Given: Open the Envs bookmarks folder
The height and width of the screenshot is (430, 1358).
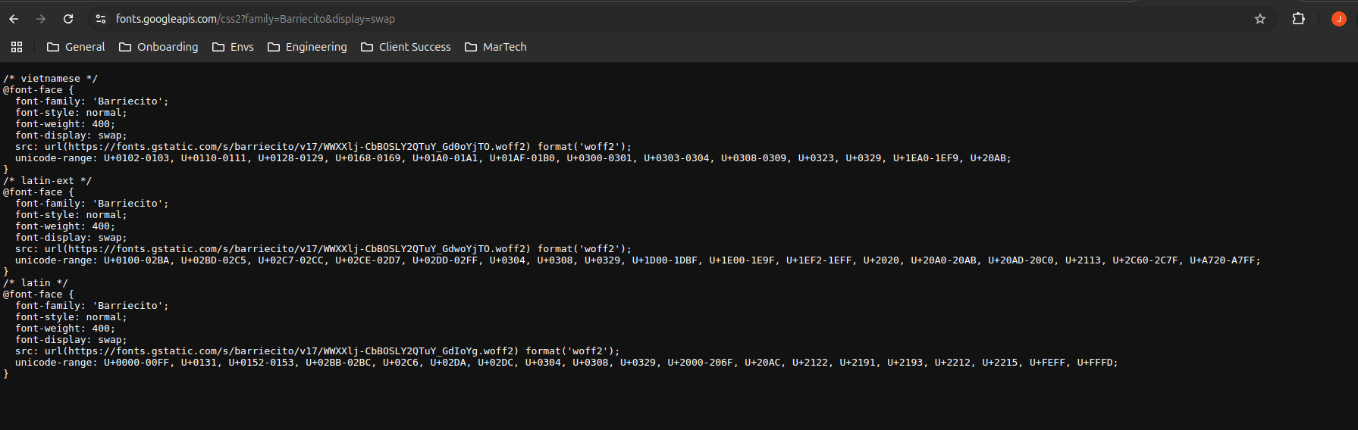Looking at the screenshot, I should (233, 47).
